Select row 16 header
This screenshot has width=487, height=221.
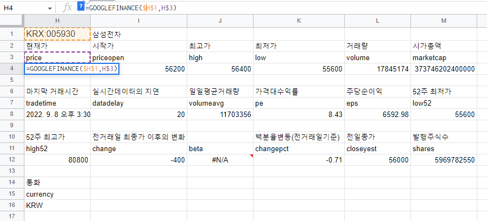point(12,205)
